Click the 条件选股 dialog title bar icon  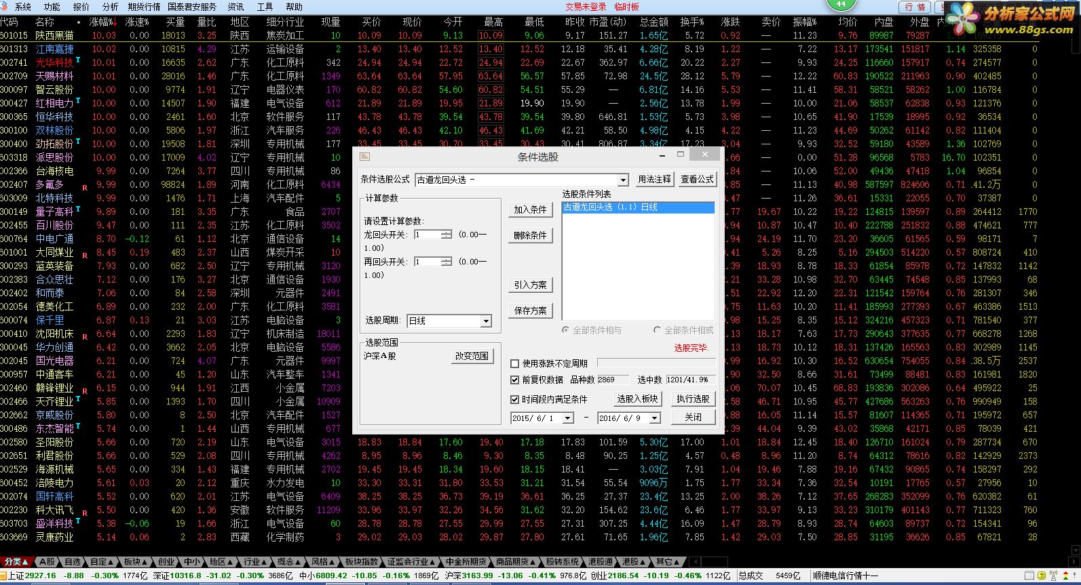point(364,156)
